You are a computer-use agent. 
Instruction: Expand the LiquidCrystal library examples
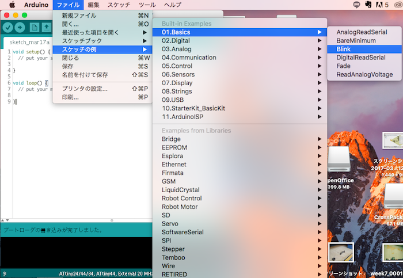tap(240, 190)
